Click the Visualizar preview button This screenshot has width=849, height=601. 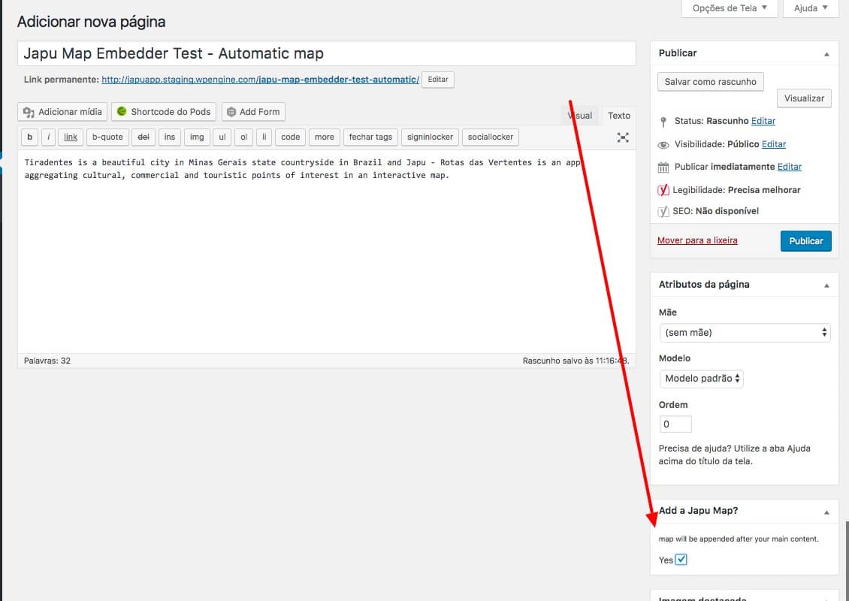(x=804, y=98)
